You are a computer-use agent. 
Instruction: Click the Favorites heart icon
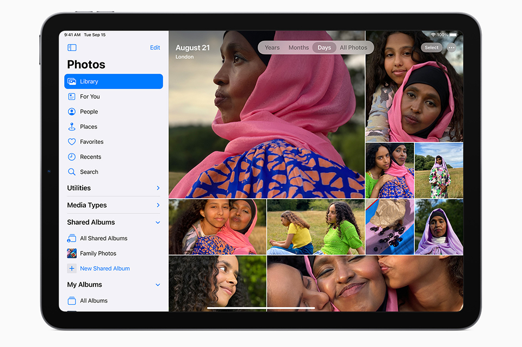coord(72,142)
